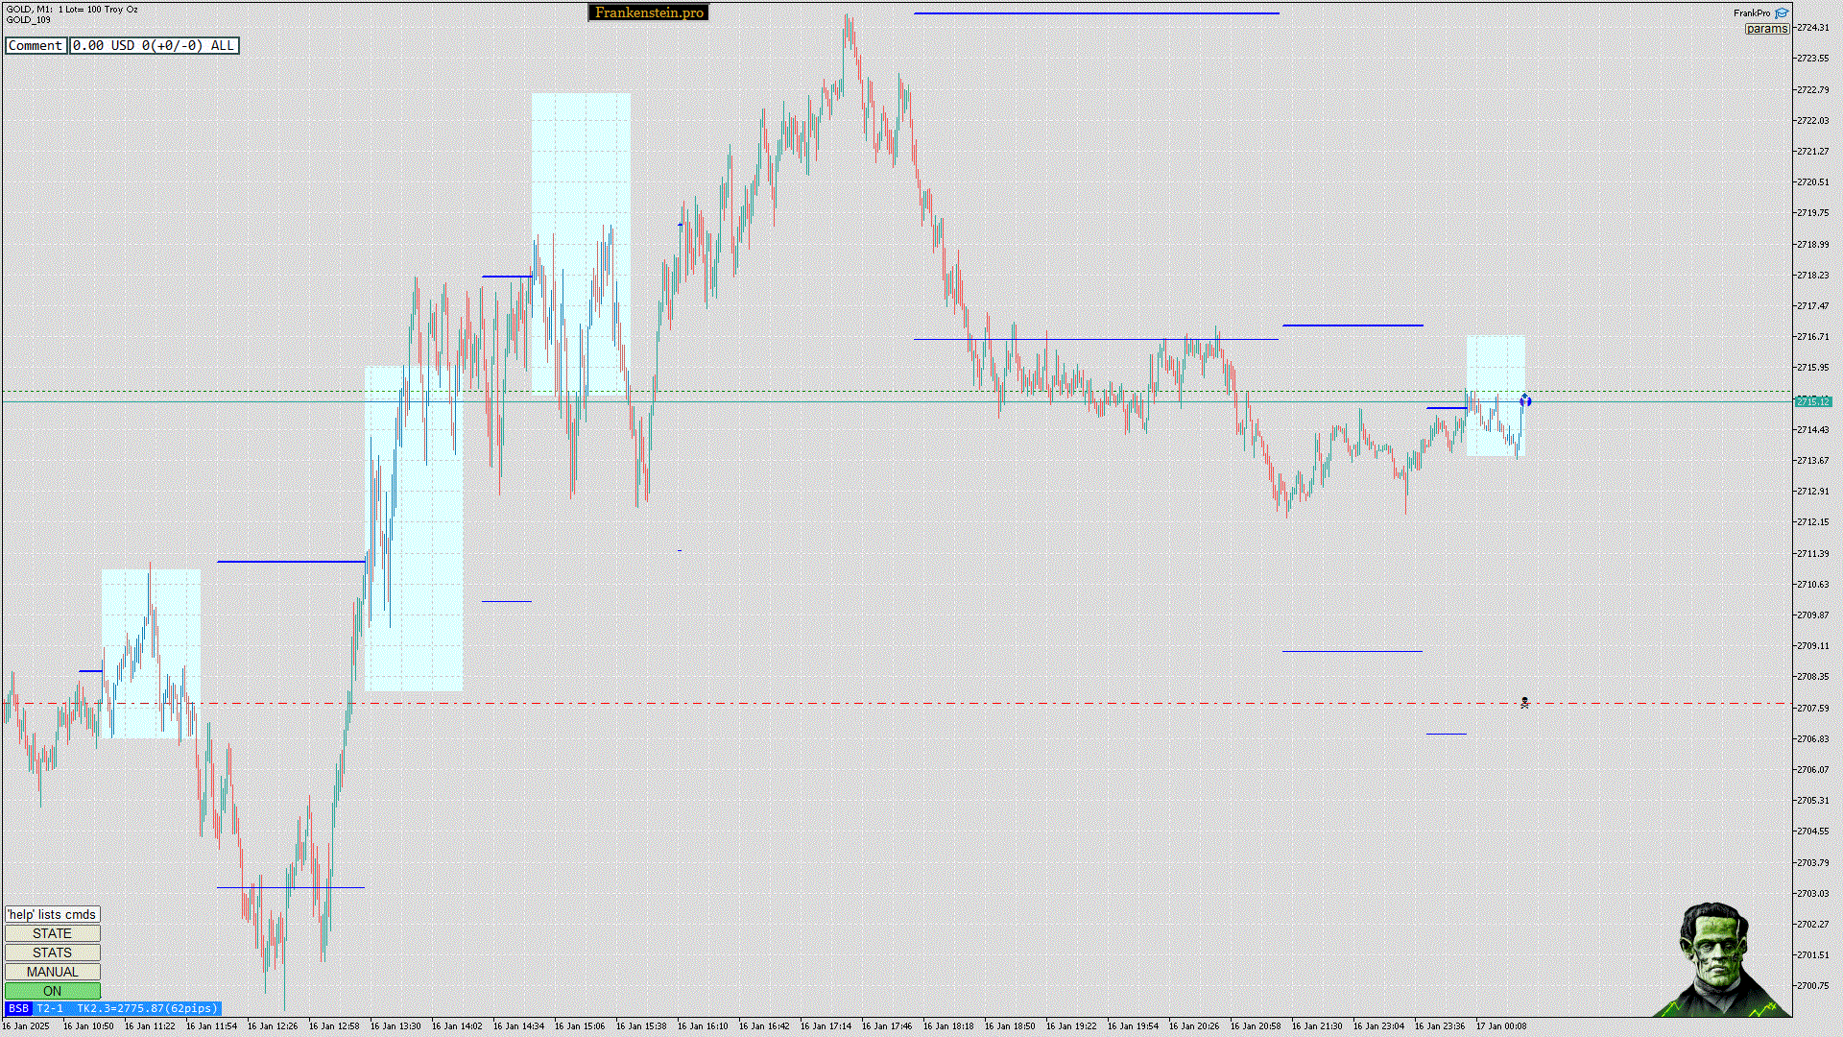Click time axis label '17 Jan 00:08'

pyautogui.click(x=1501, y=1026)
